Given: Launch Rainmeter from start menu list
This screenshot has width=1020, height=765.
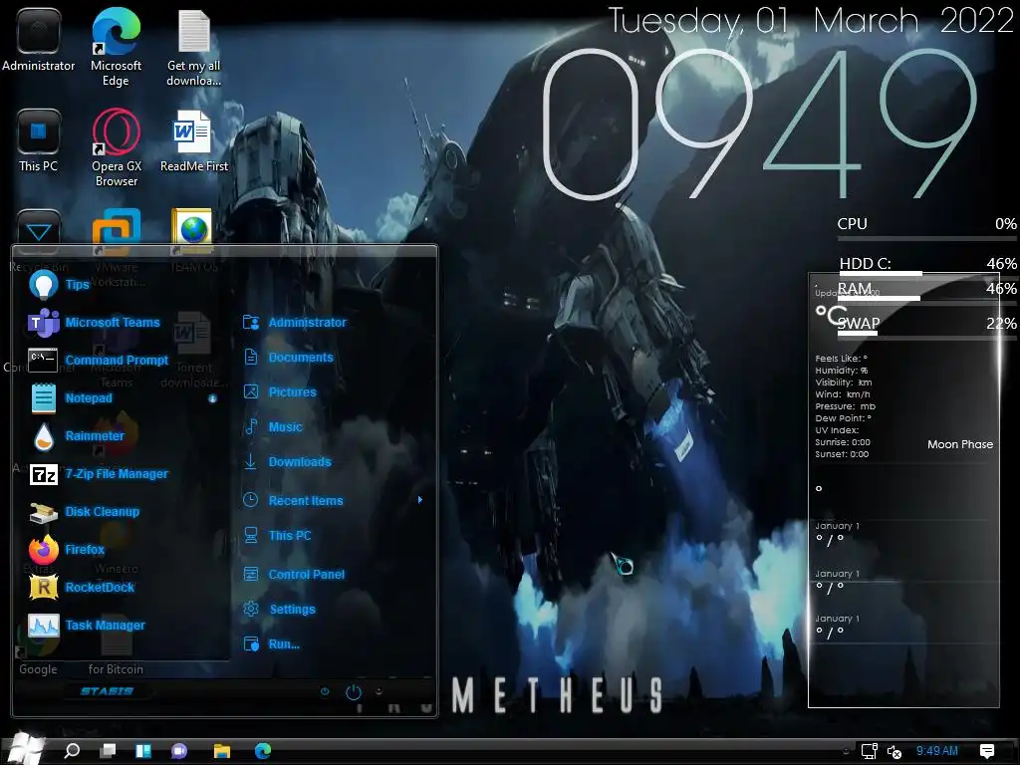Looking at the screenshot, I should tap(77, 436).
